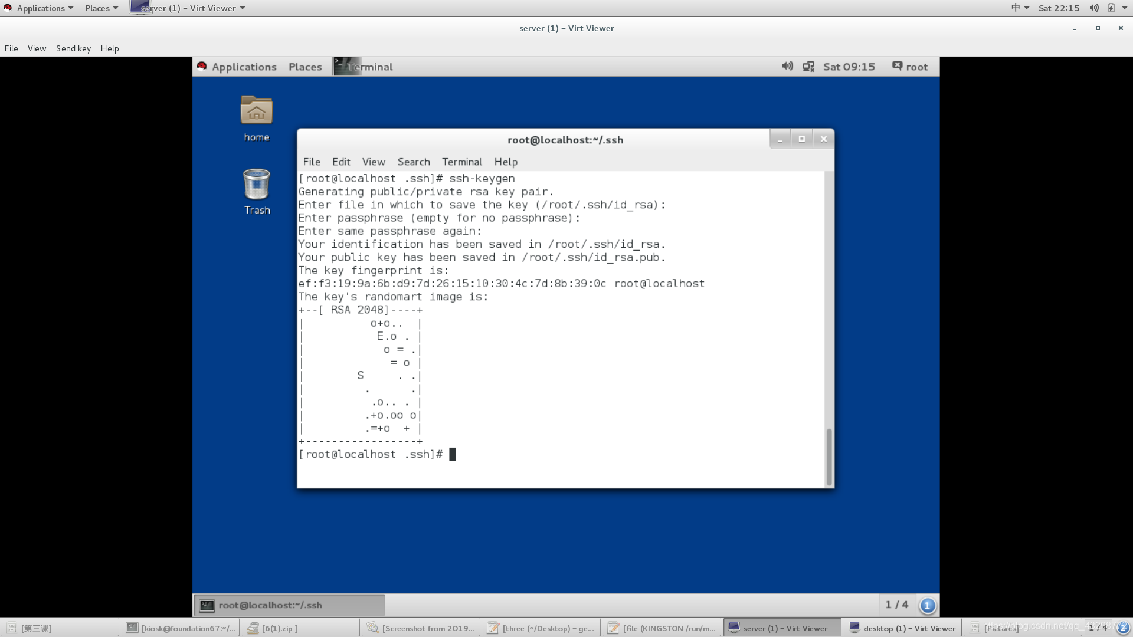
Task: Open the terminal Search menu
Action: coord(414,162)
